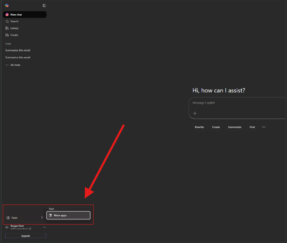Focus the Message Copilot input box
Image resolution: width=287 pixels, height=243 pixels.
(237, 108)
